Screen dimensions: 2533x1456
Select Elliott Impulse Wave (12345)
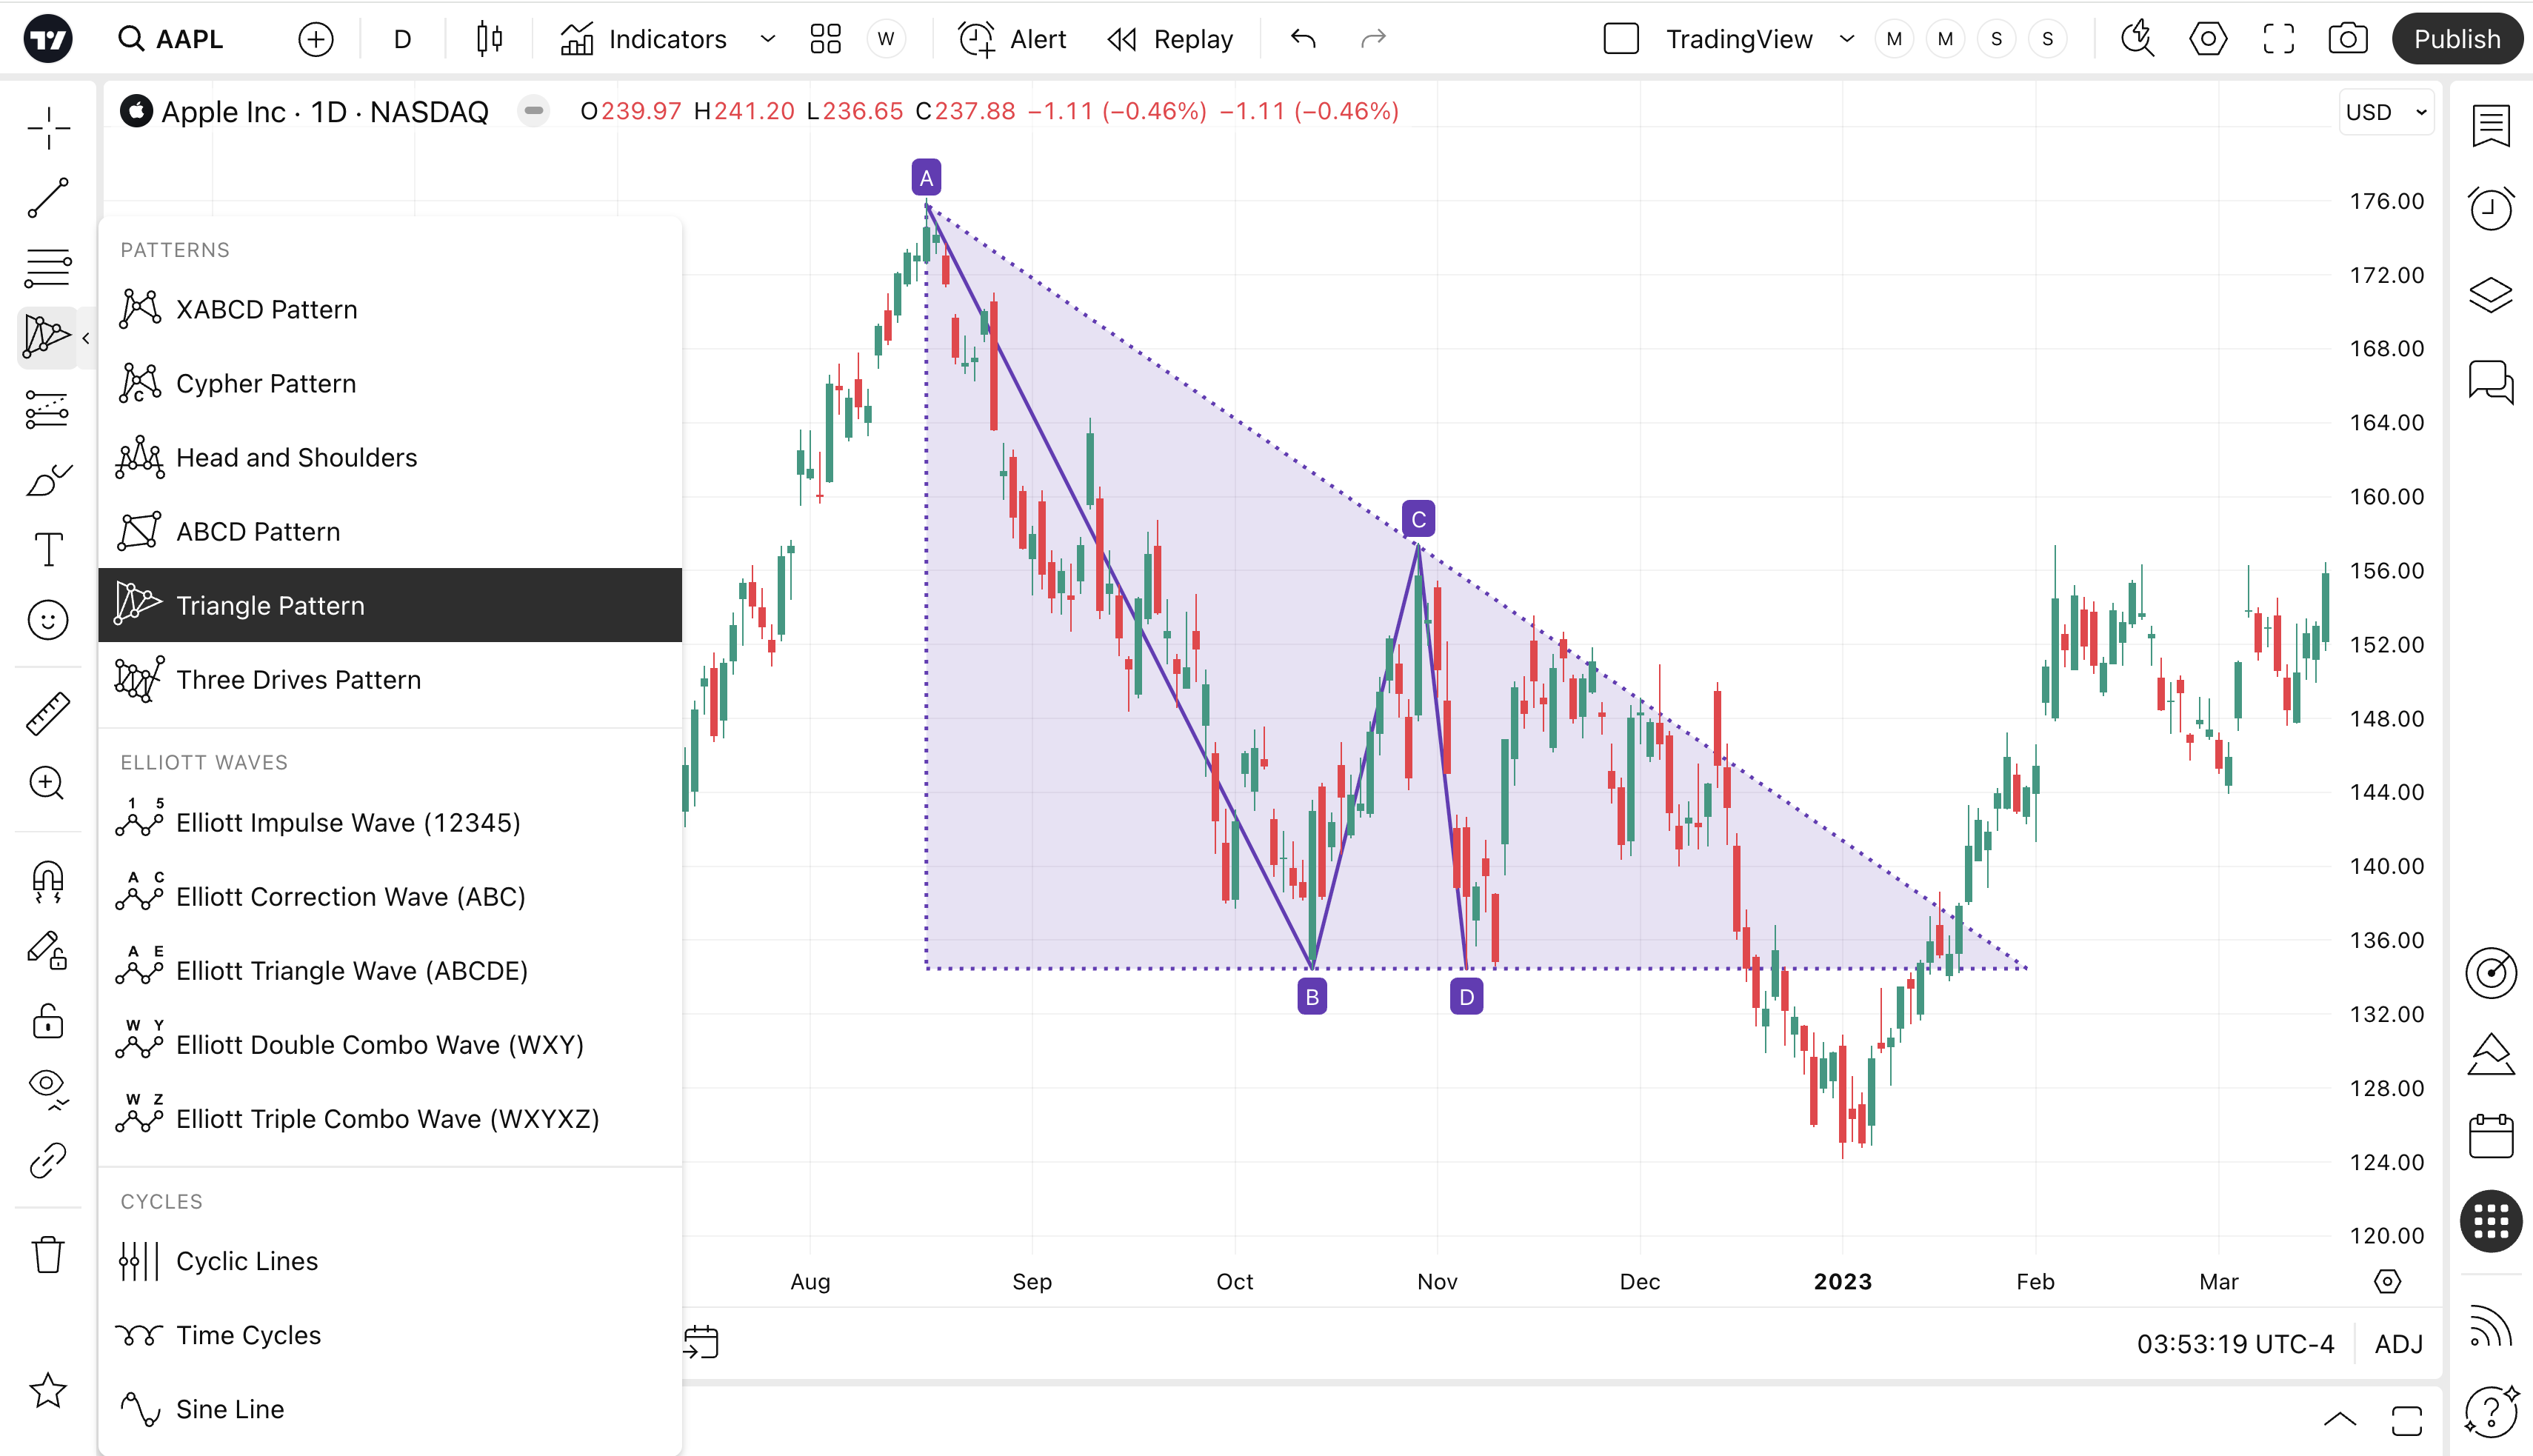[x=348, y=822]
